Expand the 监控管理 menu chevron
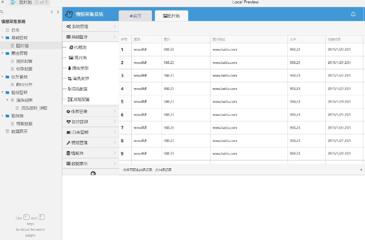Image resolution: width=365 pixels, height=240 pixels. [115, 121]
